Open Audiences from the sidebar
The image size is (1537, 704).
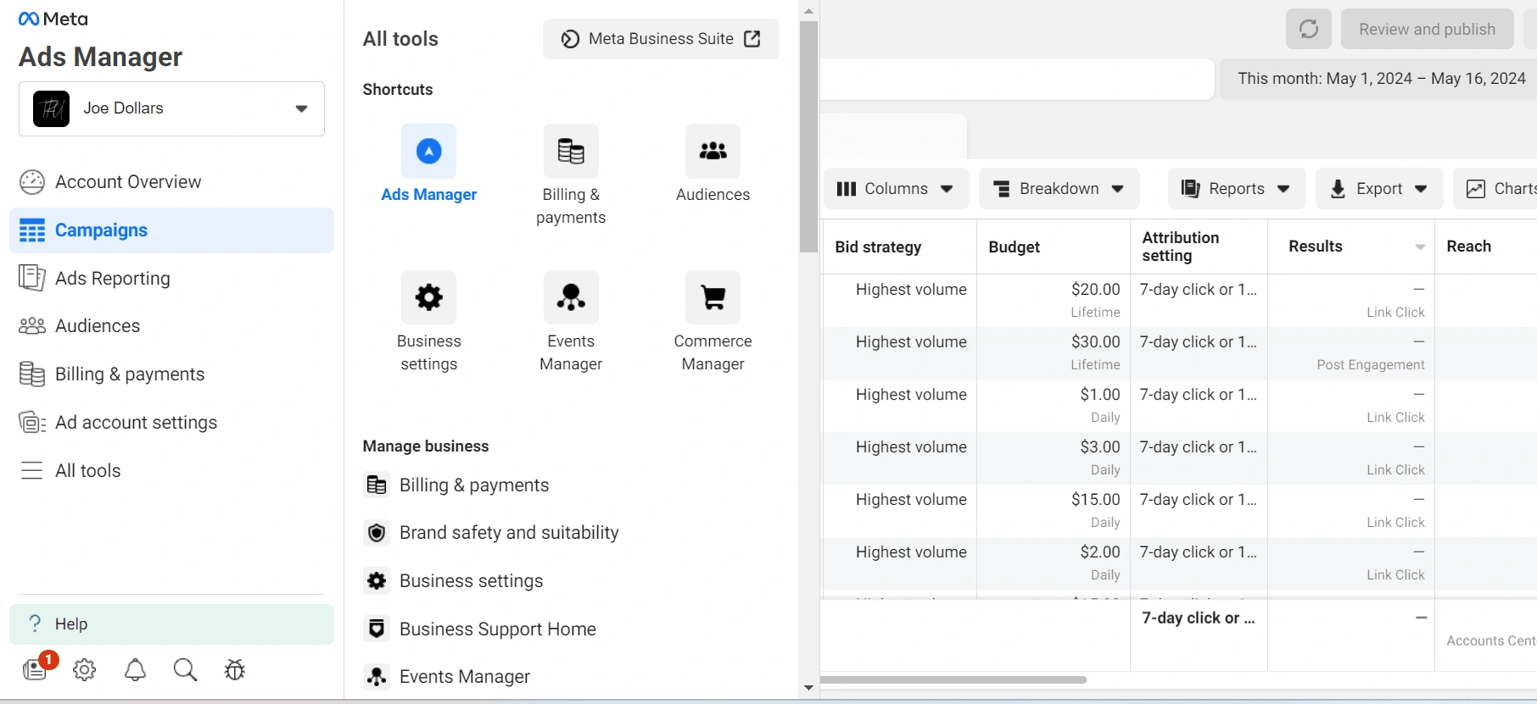171,326
